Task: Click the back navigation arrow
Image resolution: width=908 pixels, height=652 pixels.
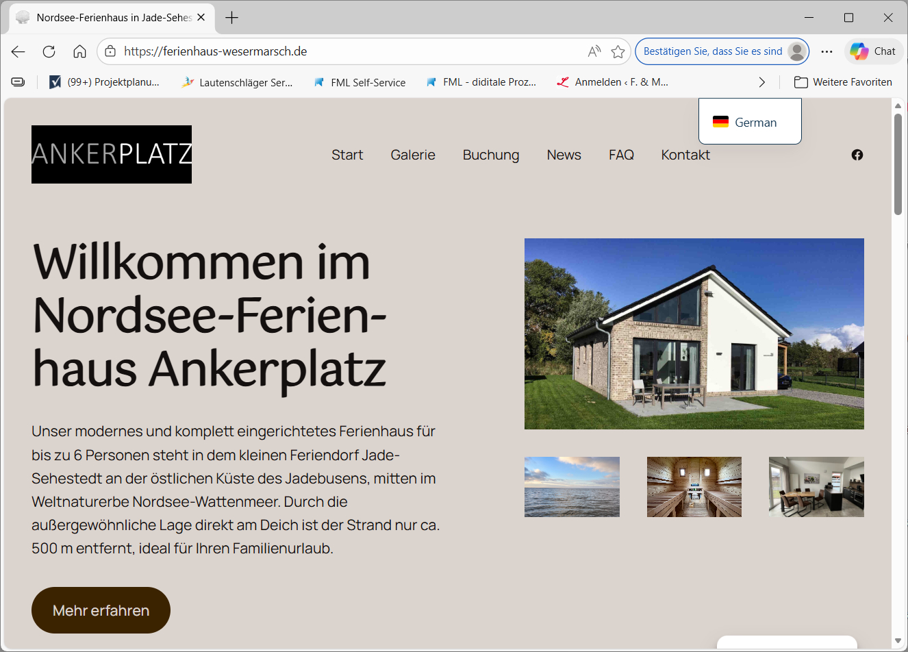Action: [18, 51]
